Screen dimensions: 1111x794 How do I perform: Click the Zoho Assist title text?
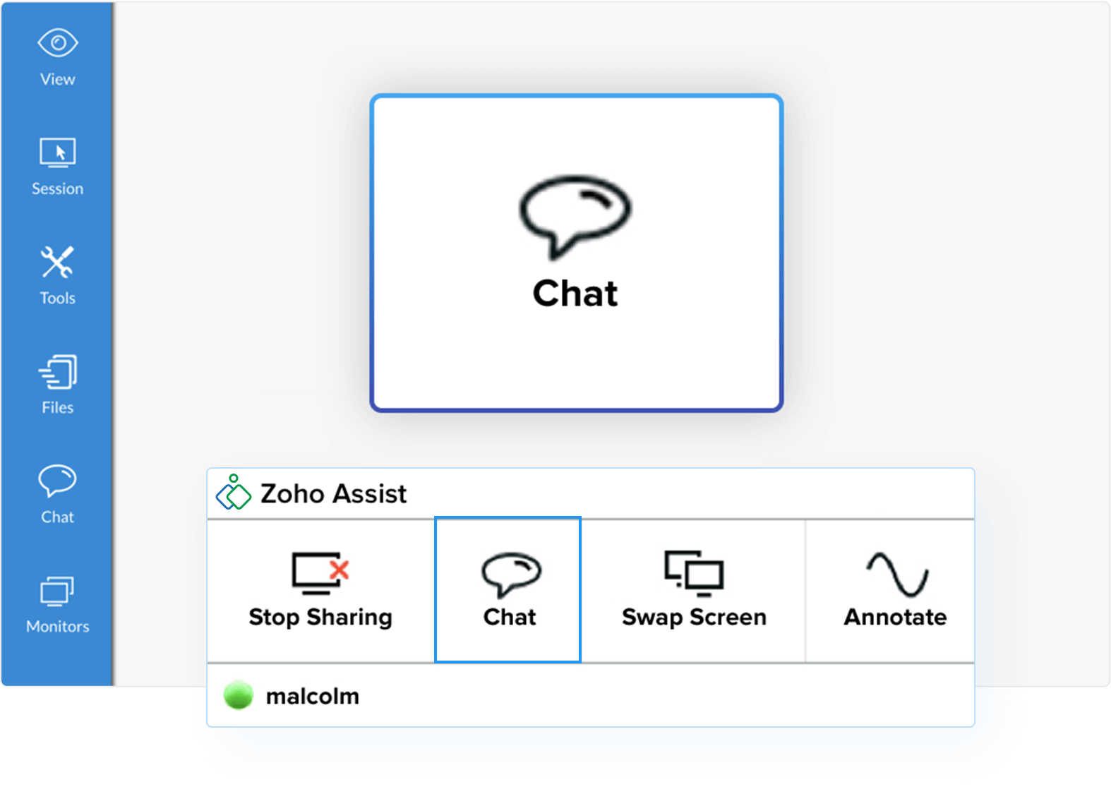point(333,493)
